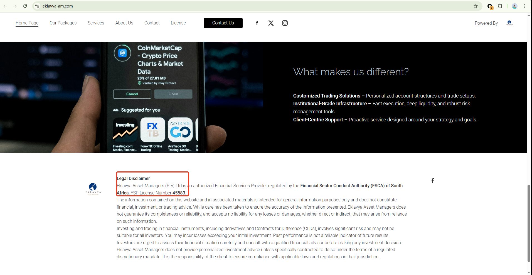Click the phone app store hero image

click(x=131, y=97)
